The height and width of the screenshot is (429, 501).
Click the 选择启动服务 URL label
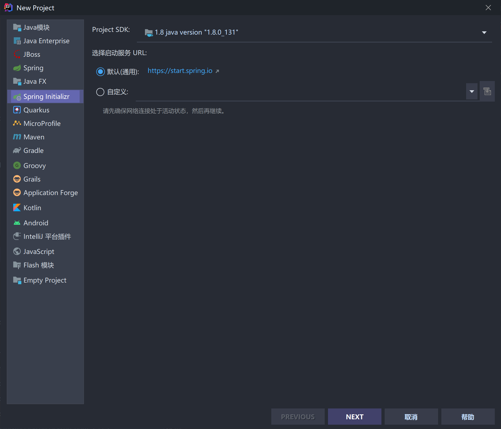pyautogui.click(x=119, y=53)
